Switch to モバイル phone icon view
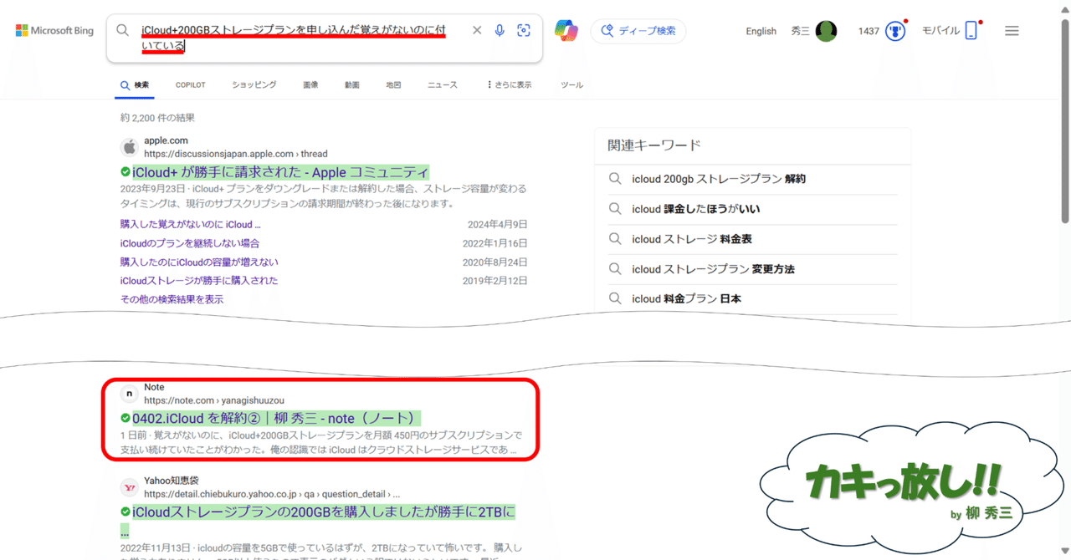Viewport: 1071px width, 560px height. click(x=971, y=31)
